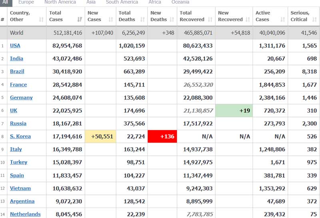Sort by Country, Other arrows icon
This screenshot has width=320, height=218.
coord(41,20)
